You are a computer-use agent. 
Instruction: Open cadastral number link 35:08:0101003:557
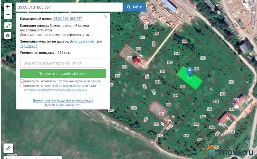coord(67,19)
